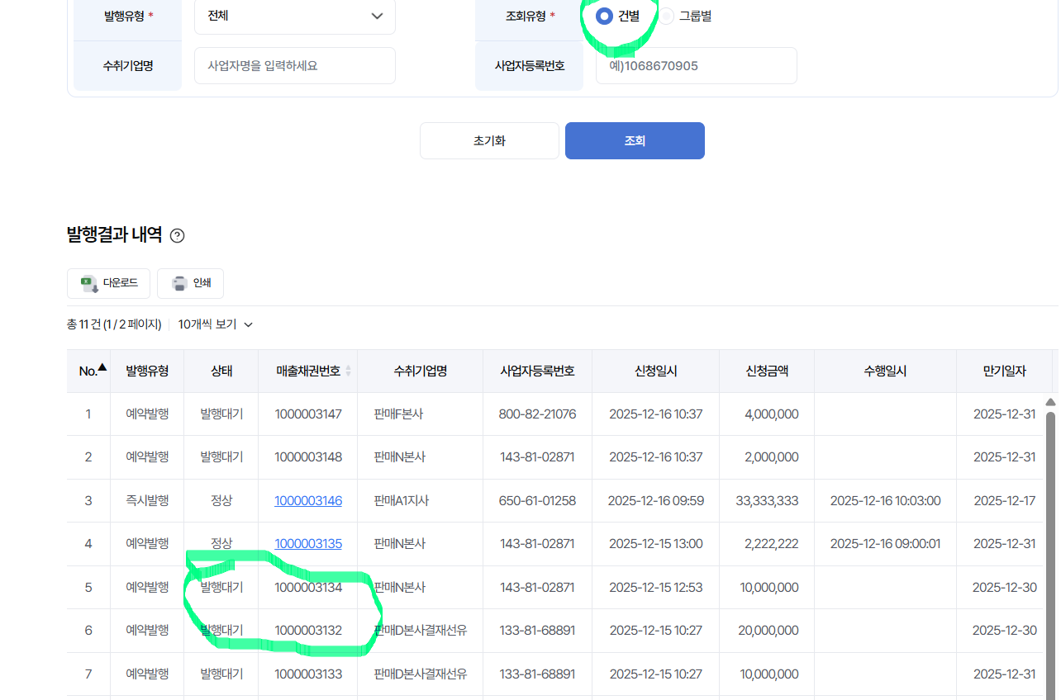This screenshot has height=700, width=1061.
Task: Click amount 2,222,222
Action: pyautogui.click(x=771, y=543)
